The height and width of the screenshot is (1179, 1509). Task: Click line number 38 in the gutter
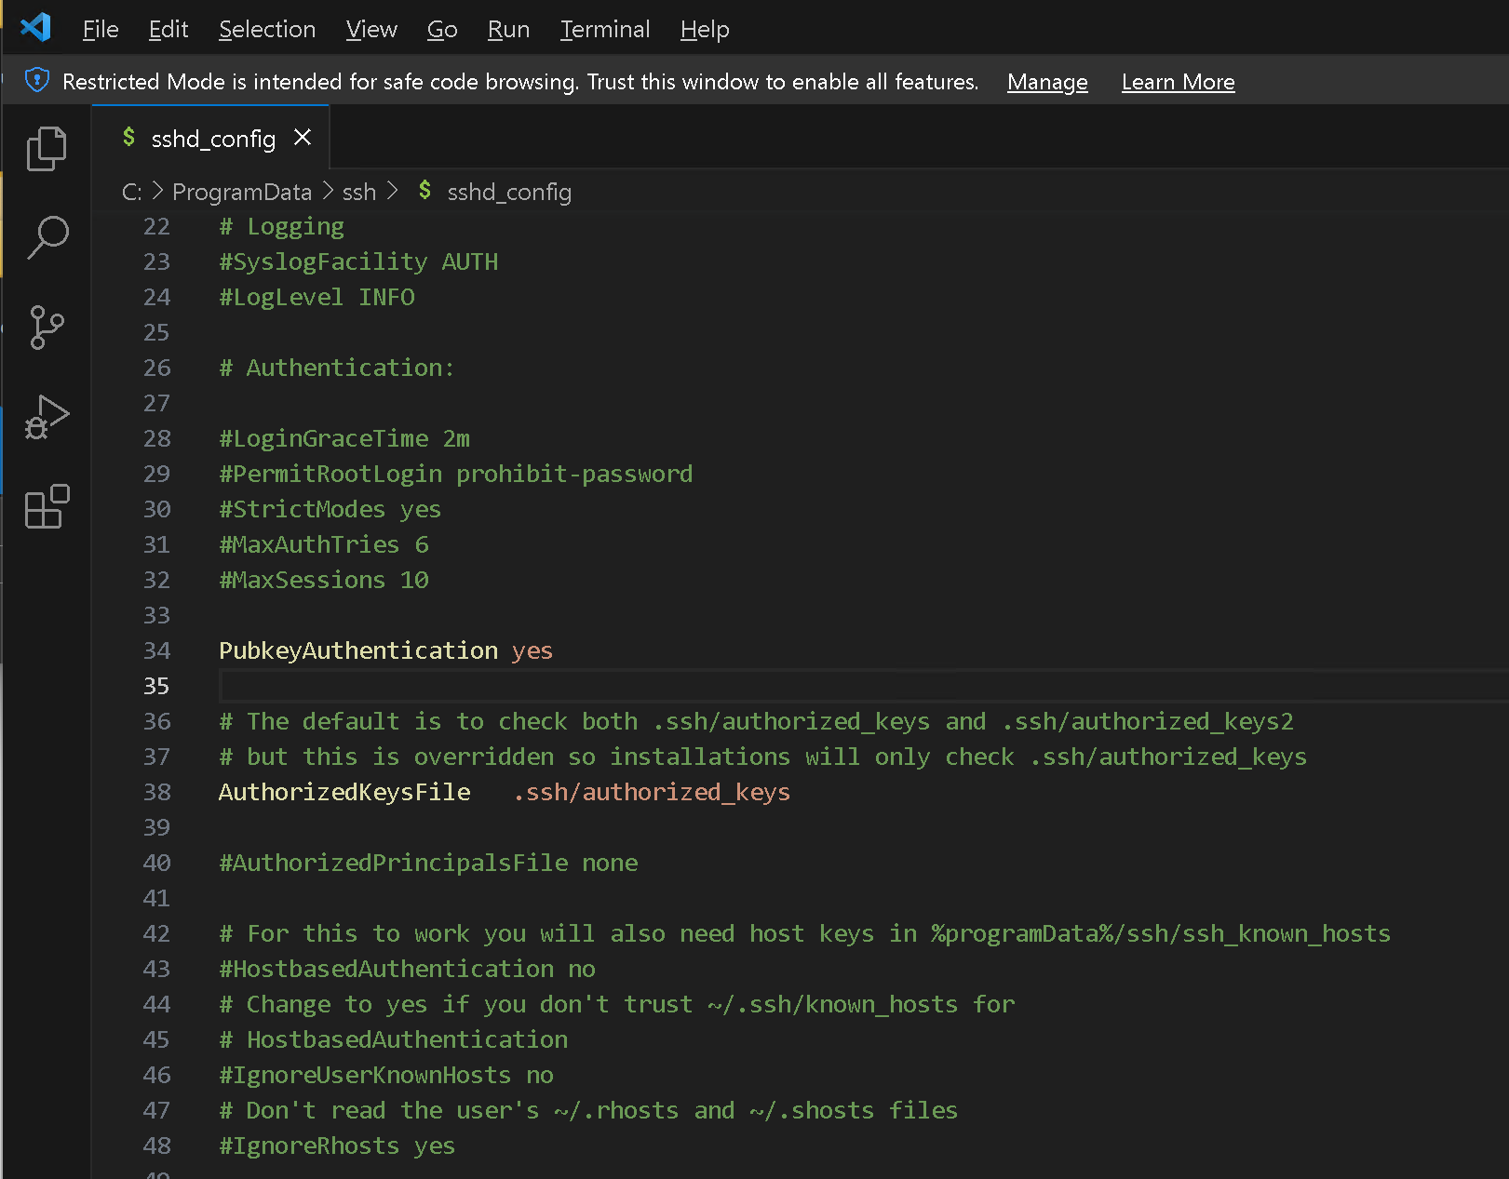(x=156, y=792)
